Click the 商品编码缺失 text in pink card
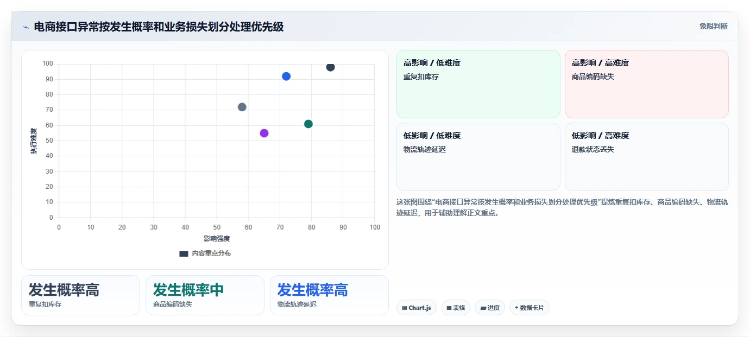 coord(593,77)
